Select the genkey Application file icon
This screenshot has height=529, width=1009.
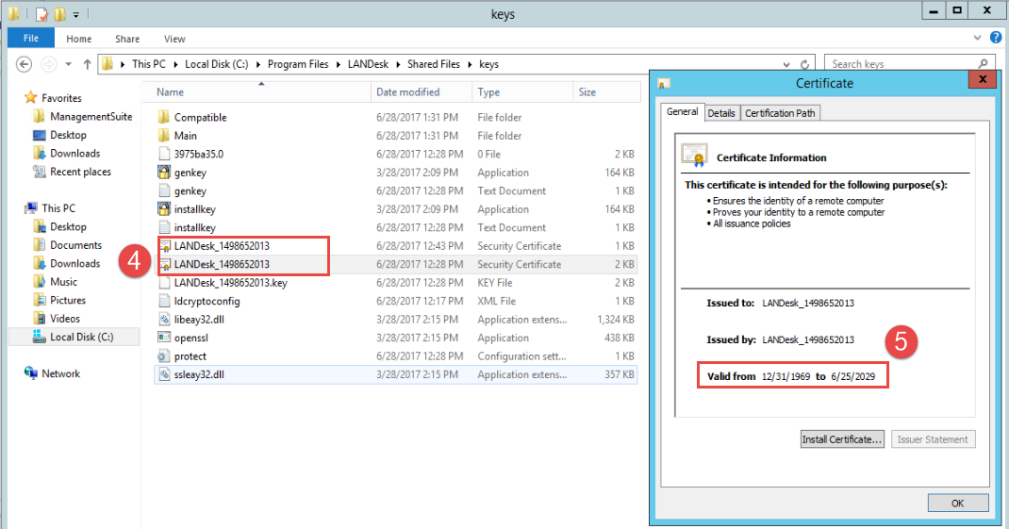[163, 173]
